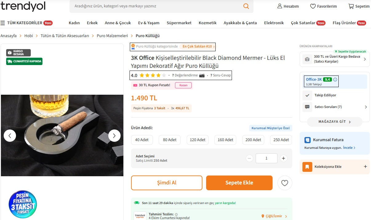This screenshot has width=371, height=220.
Task: Click the seller score info icon
Action: (x=335, y=79)
